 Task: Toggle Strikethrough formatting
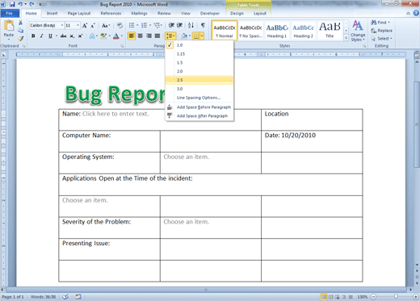(63, 36)
